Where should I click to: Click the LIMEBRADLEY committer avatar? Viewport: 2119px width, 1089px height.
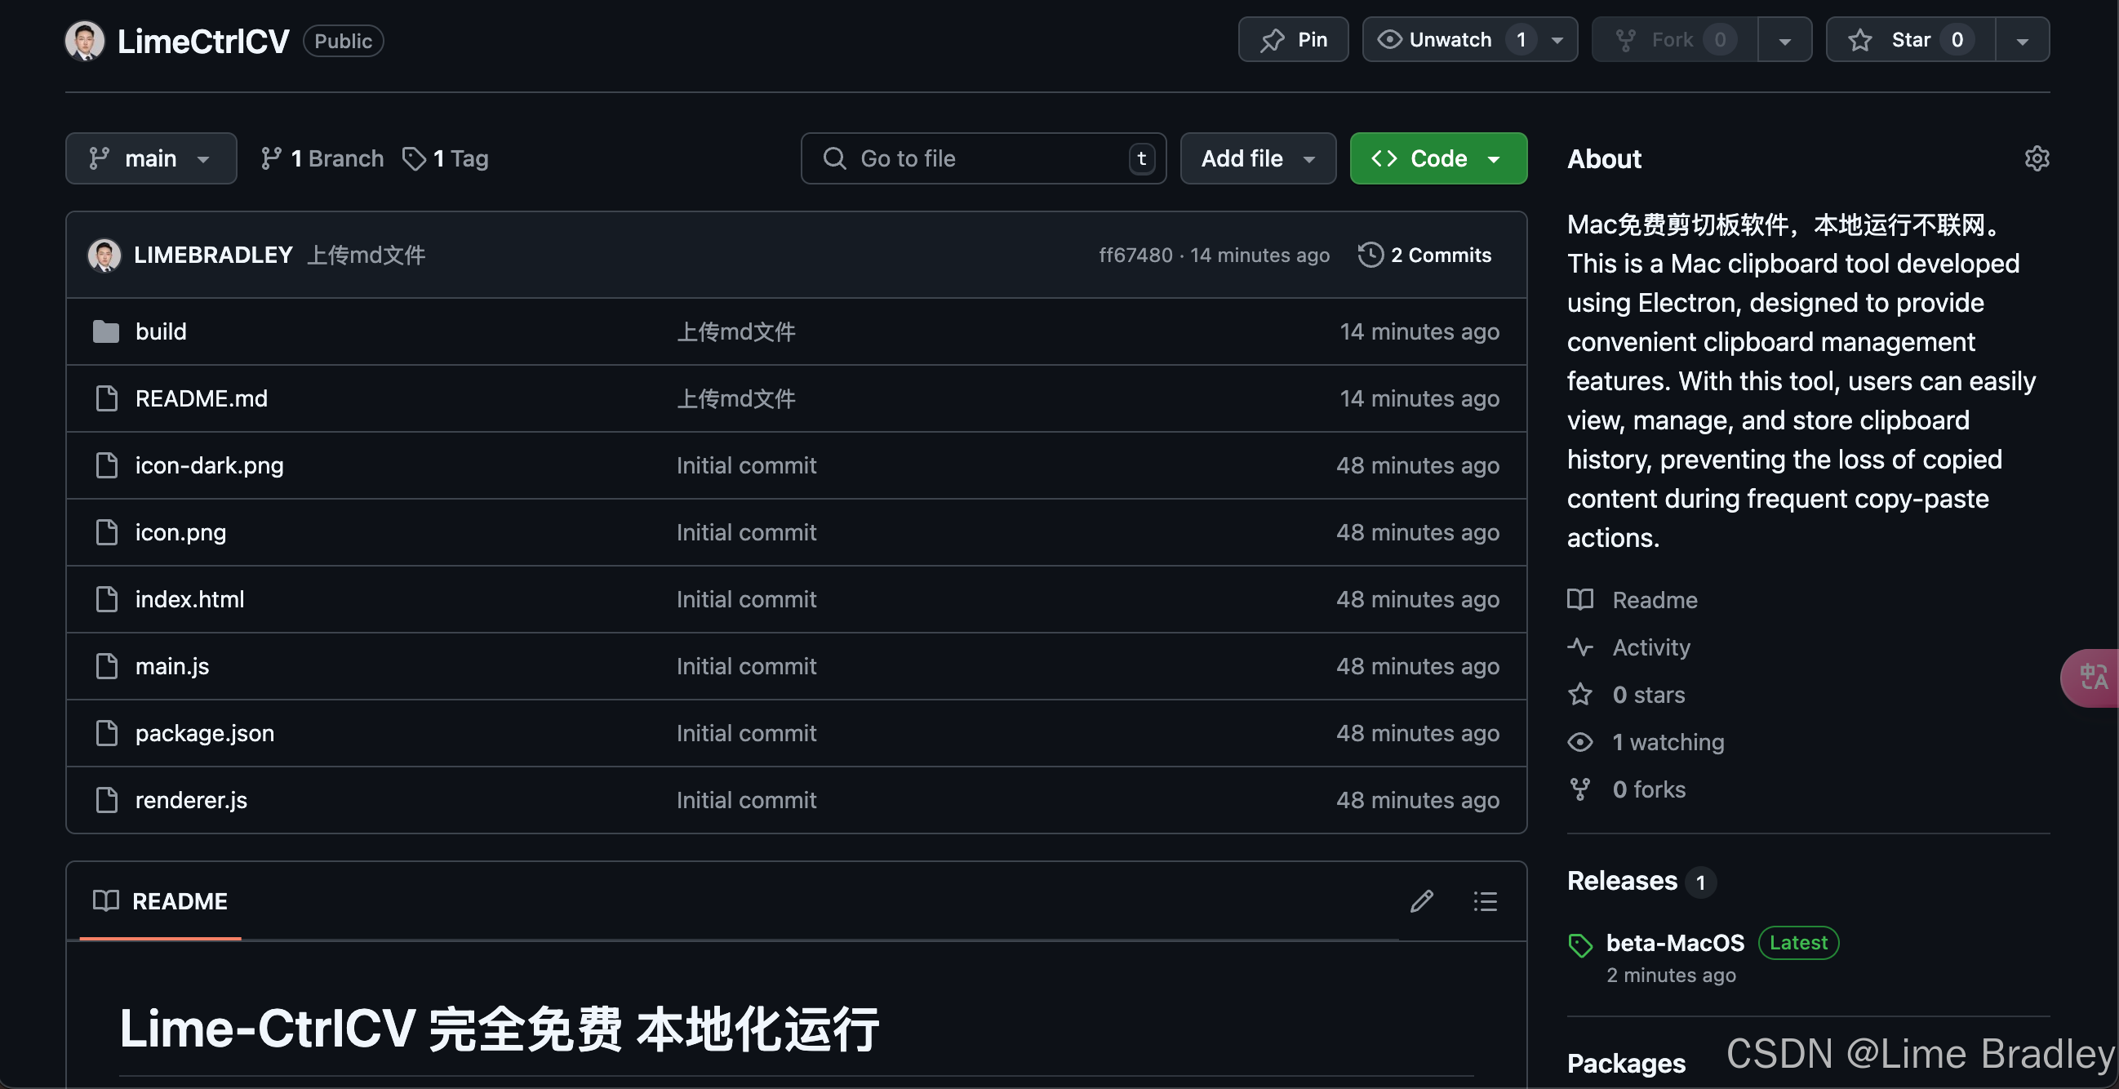104,255
